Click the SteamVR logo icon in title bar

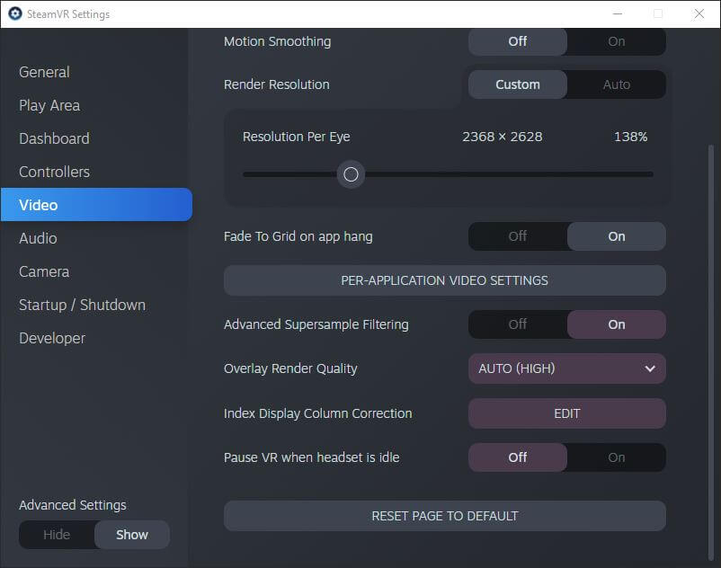pos(15,13)
